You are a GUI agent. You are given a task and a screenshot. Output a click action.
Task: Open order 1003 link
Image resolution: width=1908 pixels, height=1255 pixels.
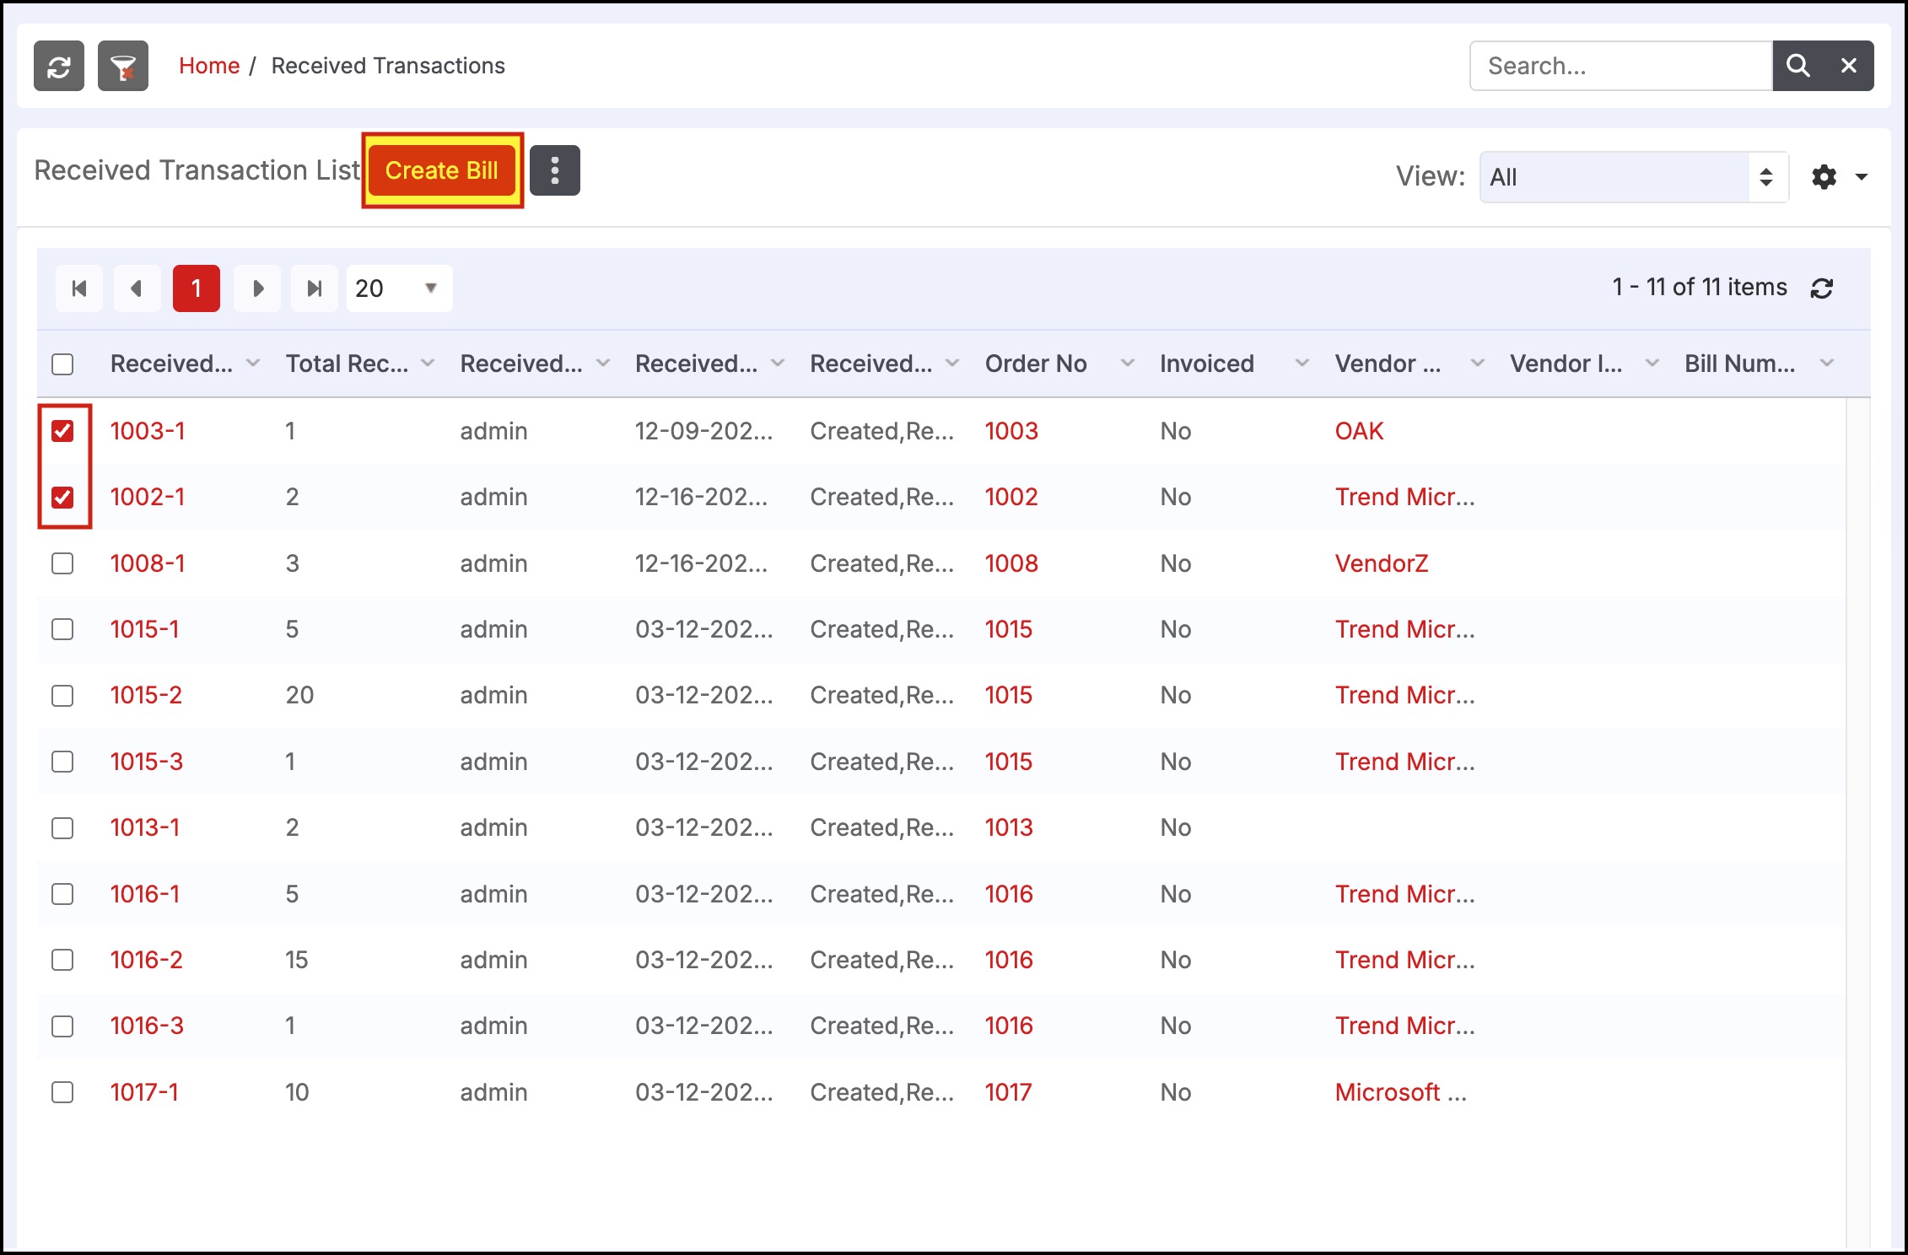coord(1011,431)
